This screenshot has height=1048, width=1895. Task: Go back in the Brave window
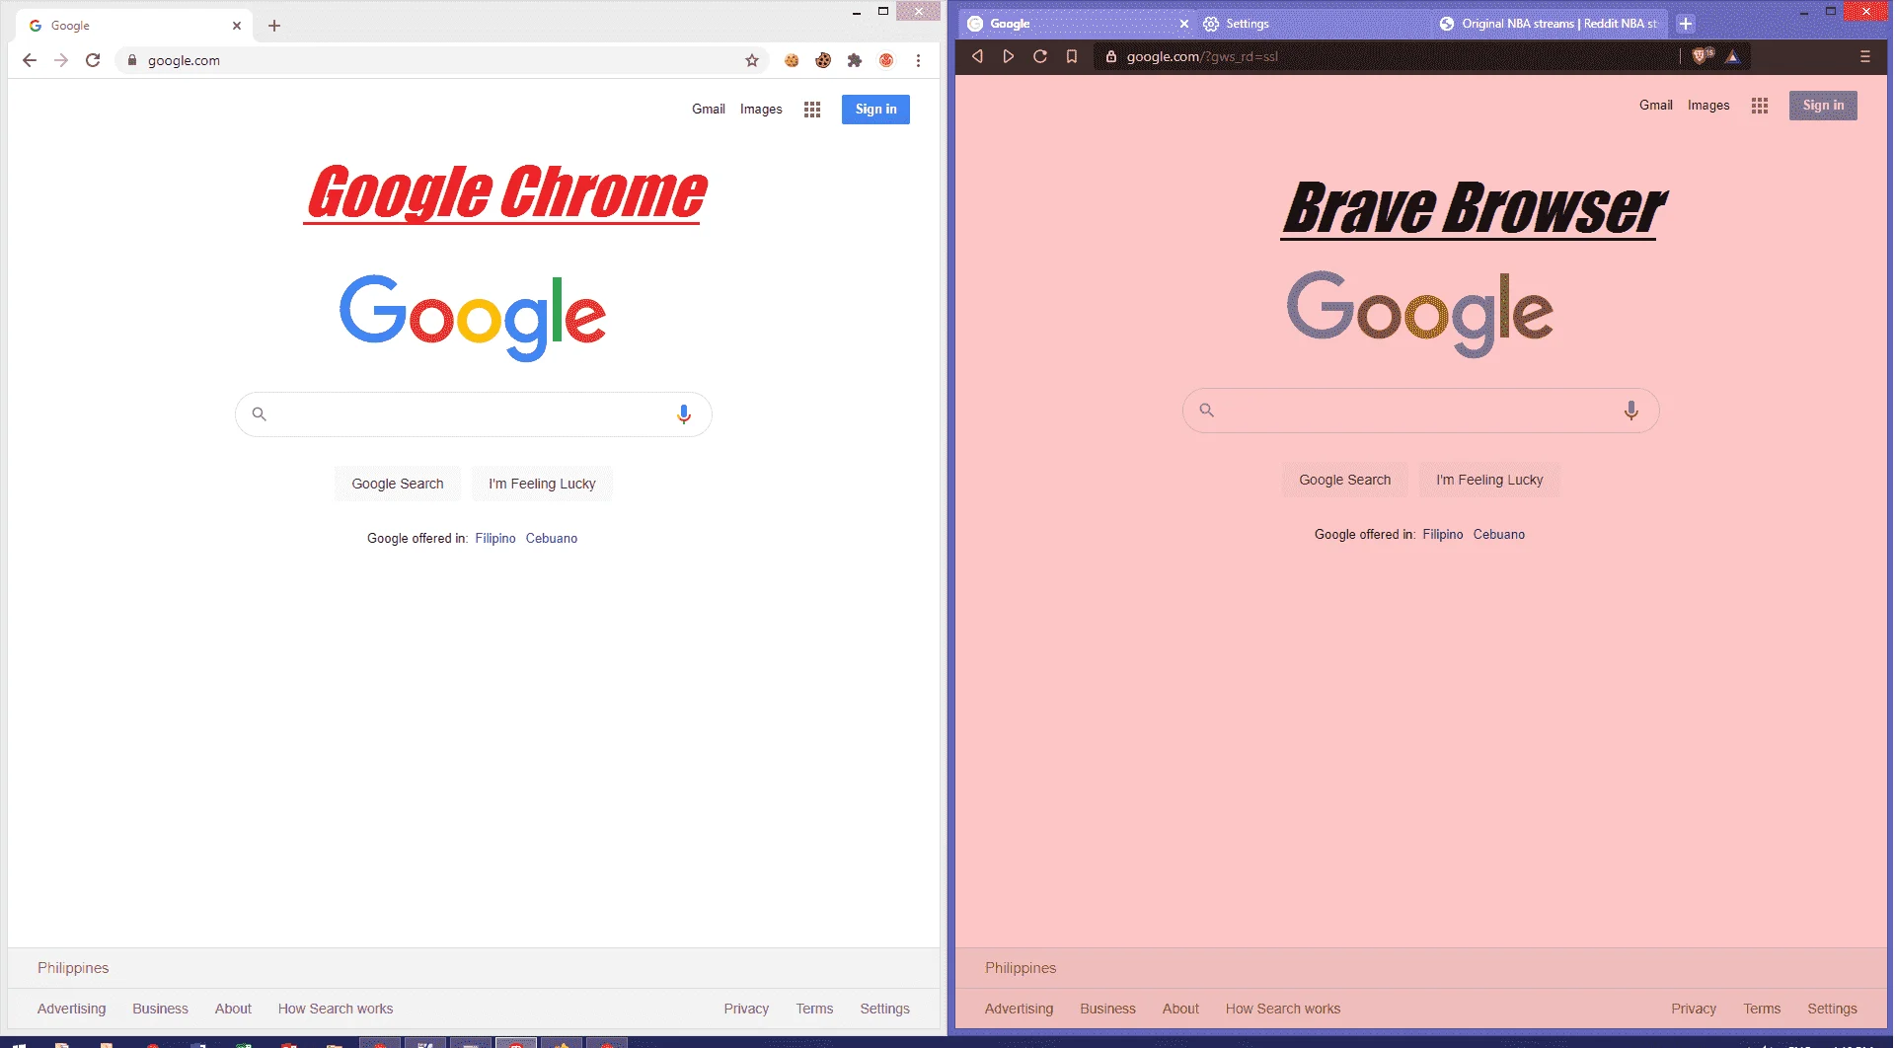click(977, 56)
